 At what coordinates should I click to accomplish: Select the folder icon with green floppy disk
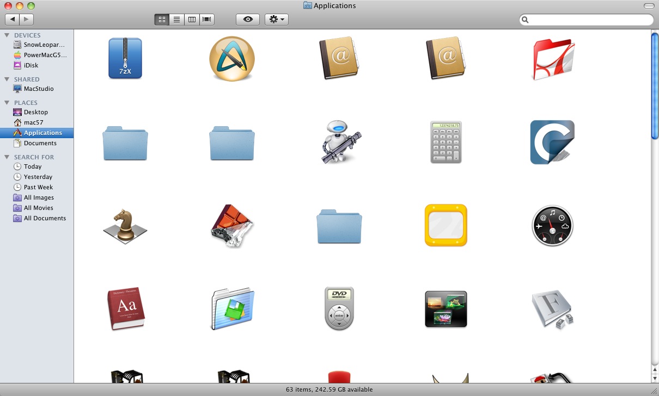pyautogui.click(x=233, y=308)
